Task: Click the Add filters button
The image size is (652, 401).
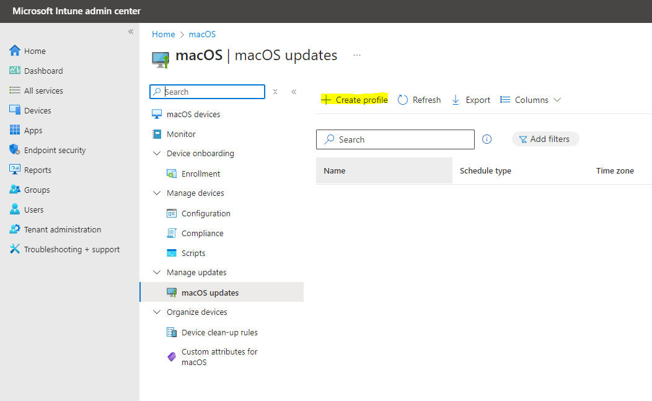Action: (x=545, y=139)
